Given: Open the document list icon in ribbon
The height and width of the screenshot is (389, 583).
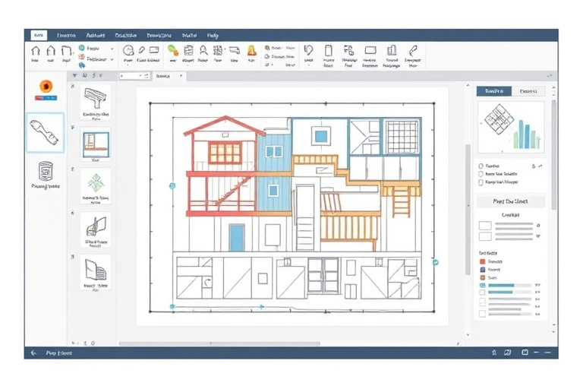Looking at the screenshot, I should 188,50.
